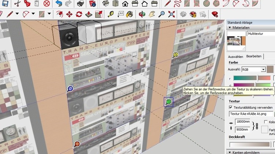The width and height of the screenshot is (275, 154).
Task: Select the Move tool
Action: [69, 14]
